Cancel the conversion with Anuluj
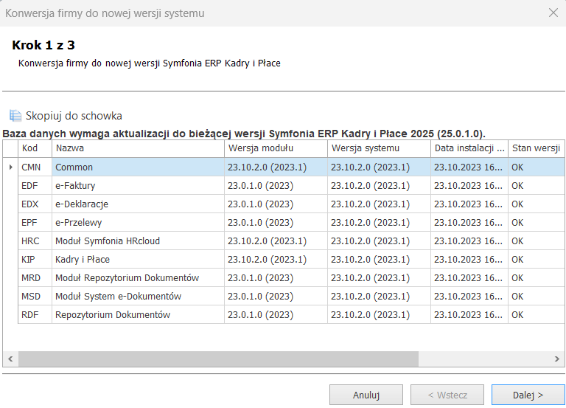 (x=366, y=395)
